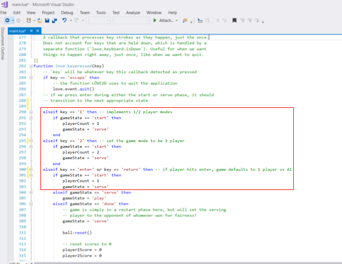Close the main.lua tab

click(x=38, y=31)
